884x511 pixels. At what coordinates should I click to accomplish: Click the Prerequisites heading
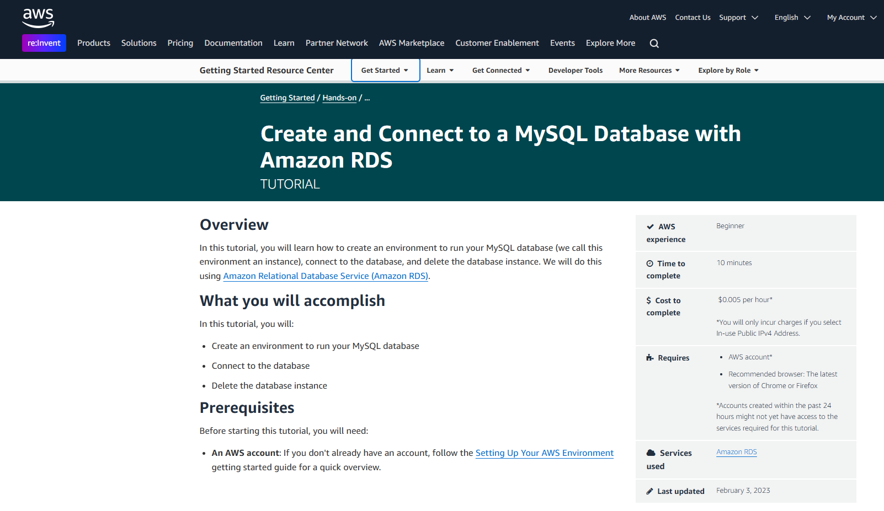[x=247, y=408]
